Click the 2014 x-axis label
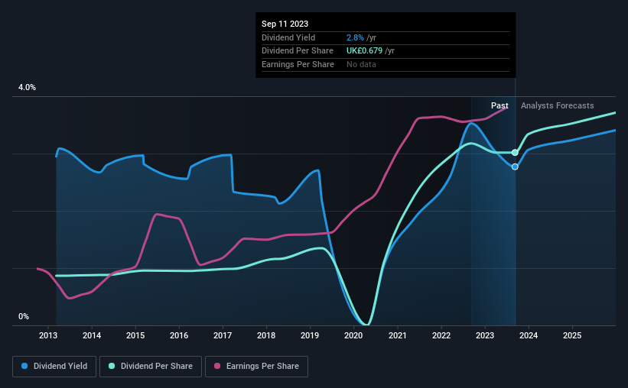The image size is (628, 388). (92, 335)
